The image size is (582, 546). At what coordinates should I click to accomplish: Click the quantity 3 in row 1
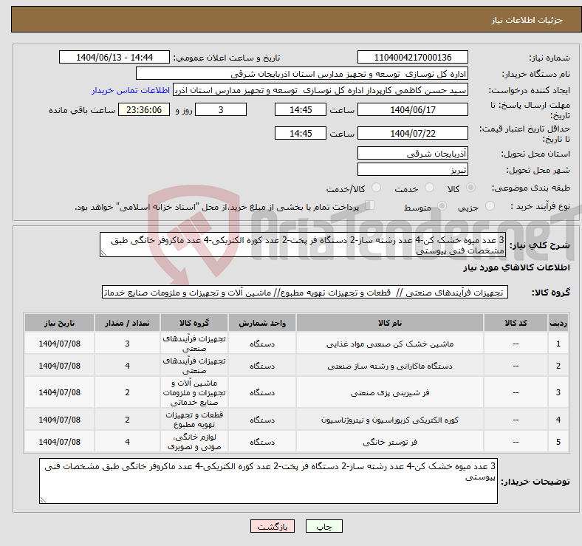[x=127, y=344]
